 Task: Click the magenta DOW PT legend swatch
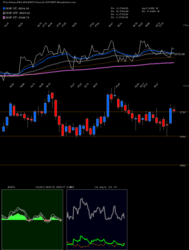pyautogui.click(x=4, y=17)
